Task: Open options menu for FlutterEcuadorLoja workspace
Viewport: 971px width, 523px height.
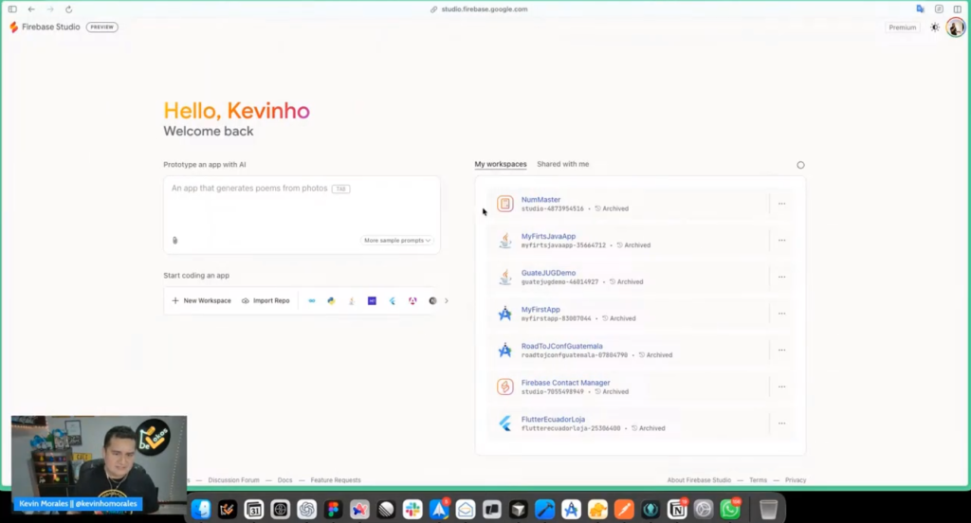Action: 781,424
